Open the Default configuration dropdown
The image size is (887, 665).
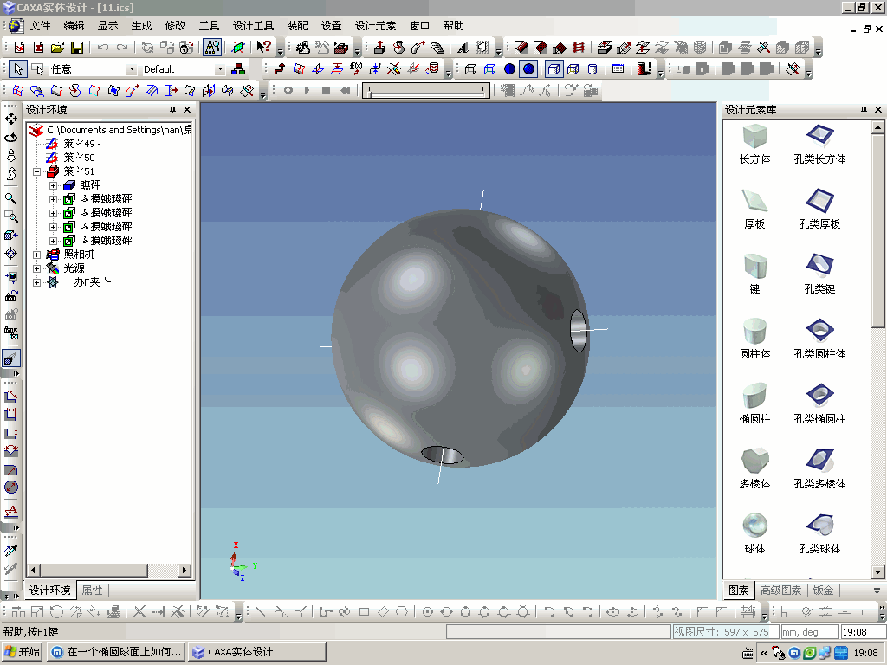click(x=220, y=69)
